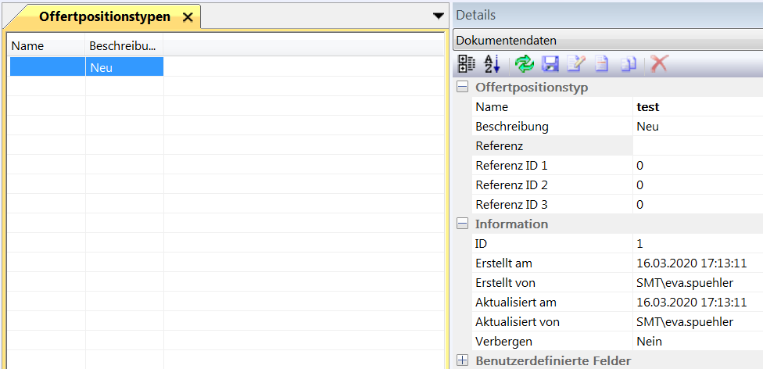Click the copy documents icon
The height and width of the screenshot is (369, 763).
[x=629, y=64]
